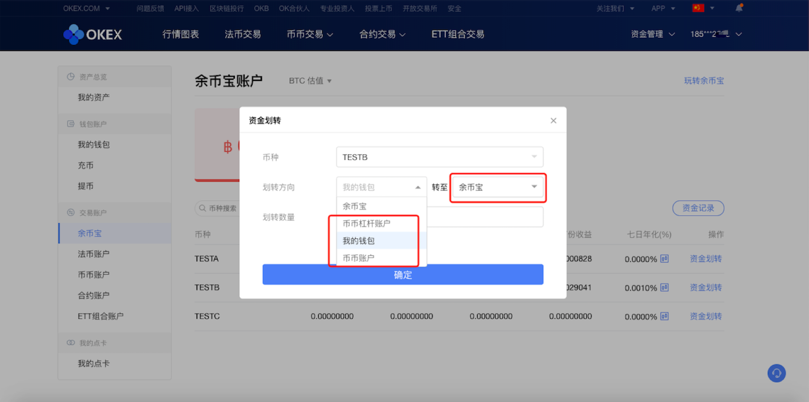Click 资金划转 in TESTC row
This screenshot has width=809, height=402.
click(706, 316)
